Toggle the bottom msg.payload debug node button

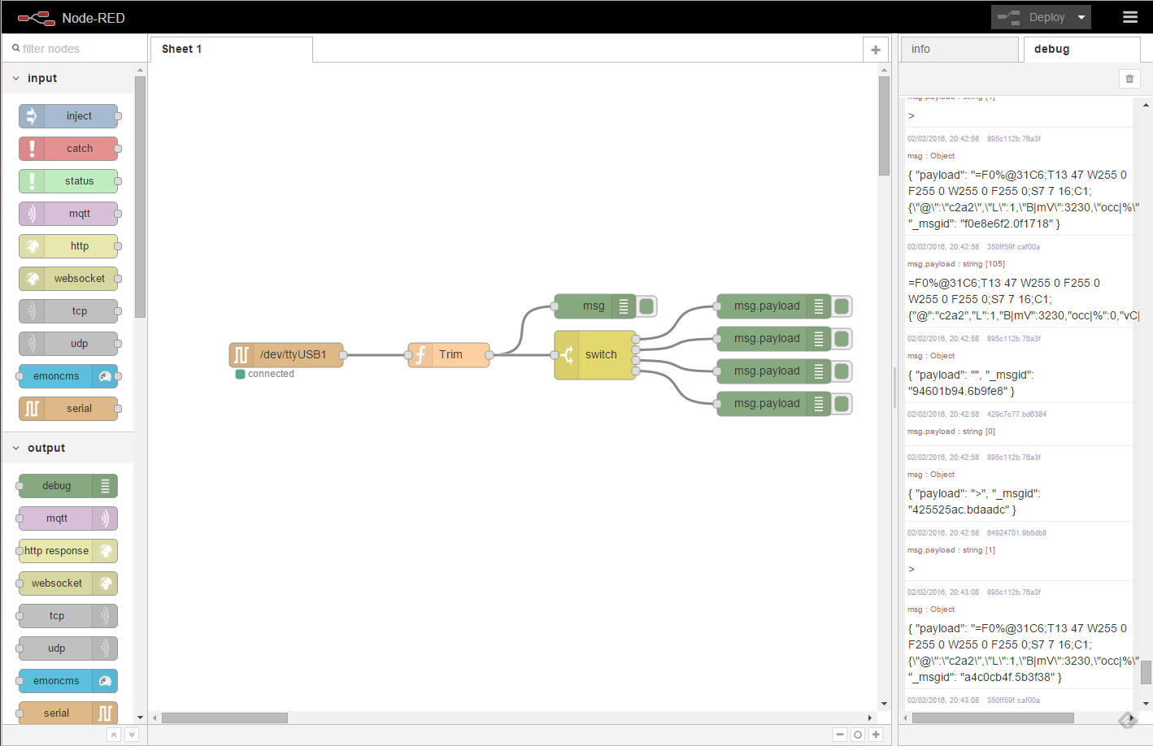(842, 404)
